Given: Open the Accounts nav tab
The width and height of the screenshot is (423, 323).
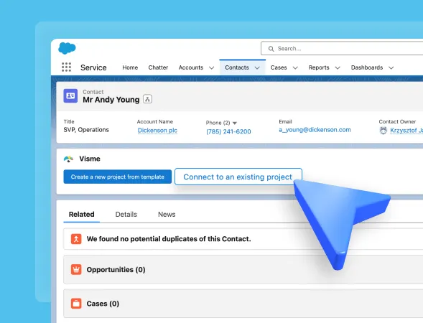Looking at the screenshot, I should point(191,67).
